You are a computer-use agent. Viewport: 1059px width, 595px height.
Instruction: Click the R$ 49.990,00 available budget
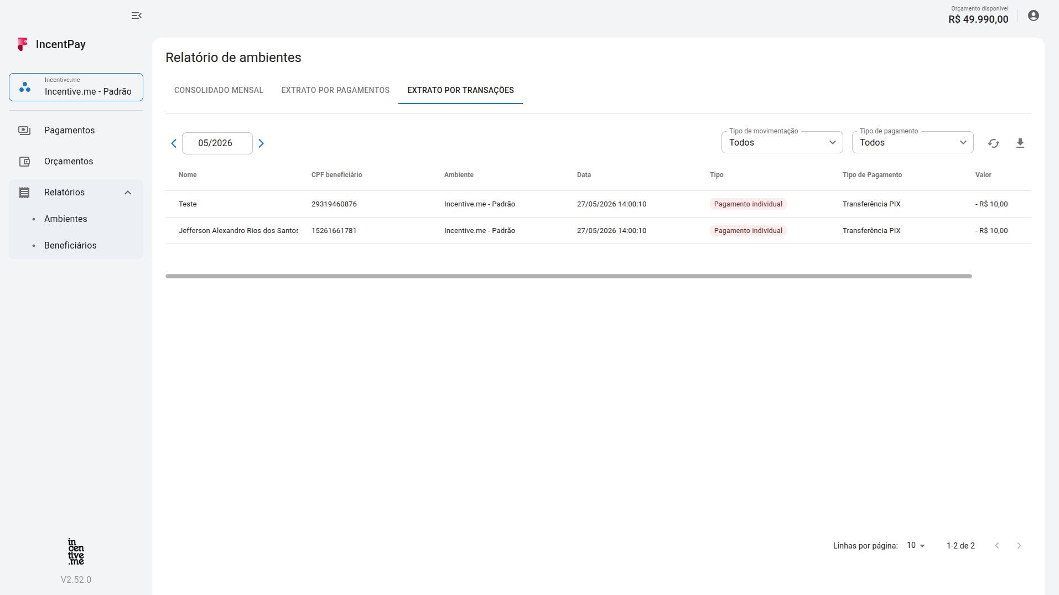click(x=978, y=19)
